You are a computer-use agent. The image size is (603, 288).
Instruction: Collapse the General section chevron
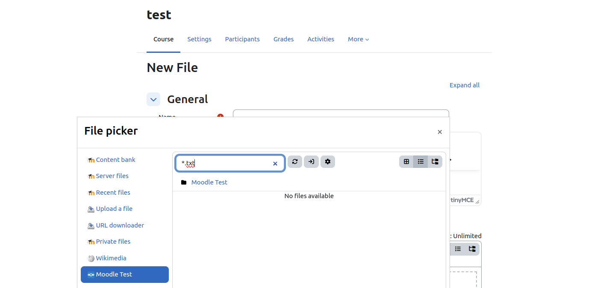(153, 99)
